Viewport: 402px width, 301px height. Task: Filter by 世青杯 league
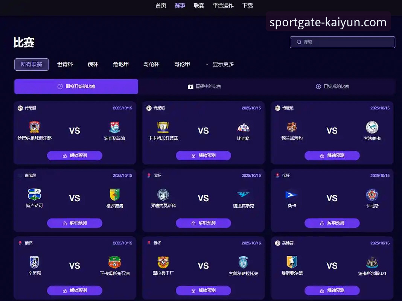tap(65, 64)
